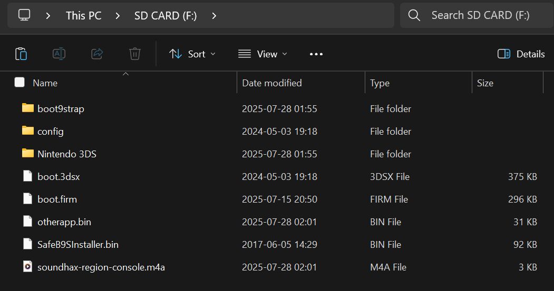Image resolution: width=554 pixels, height=291 pixels.
Task: Click the boot9strap folder icon
Action: 27,107
